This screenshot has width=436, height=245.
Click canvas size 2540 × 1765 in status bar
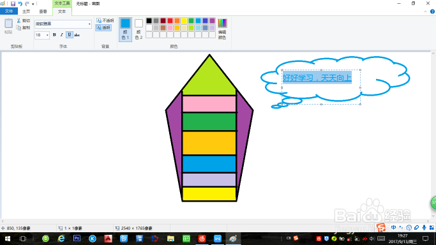(x=134, y=228)
